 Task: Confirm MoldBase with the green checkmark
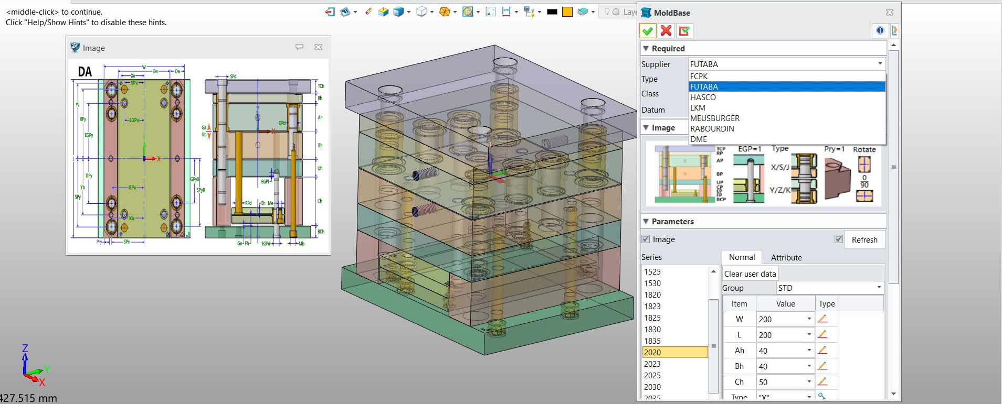648,31
